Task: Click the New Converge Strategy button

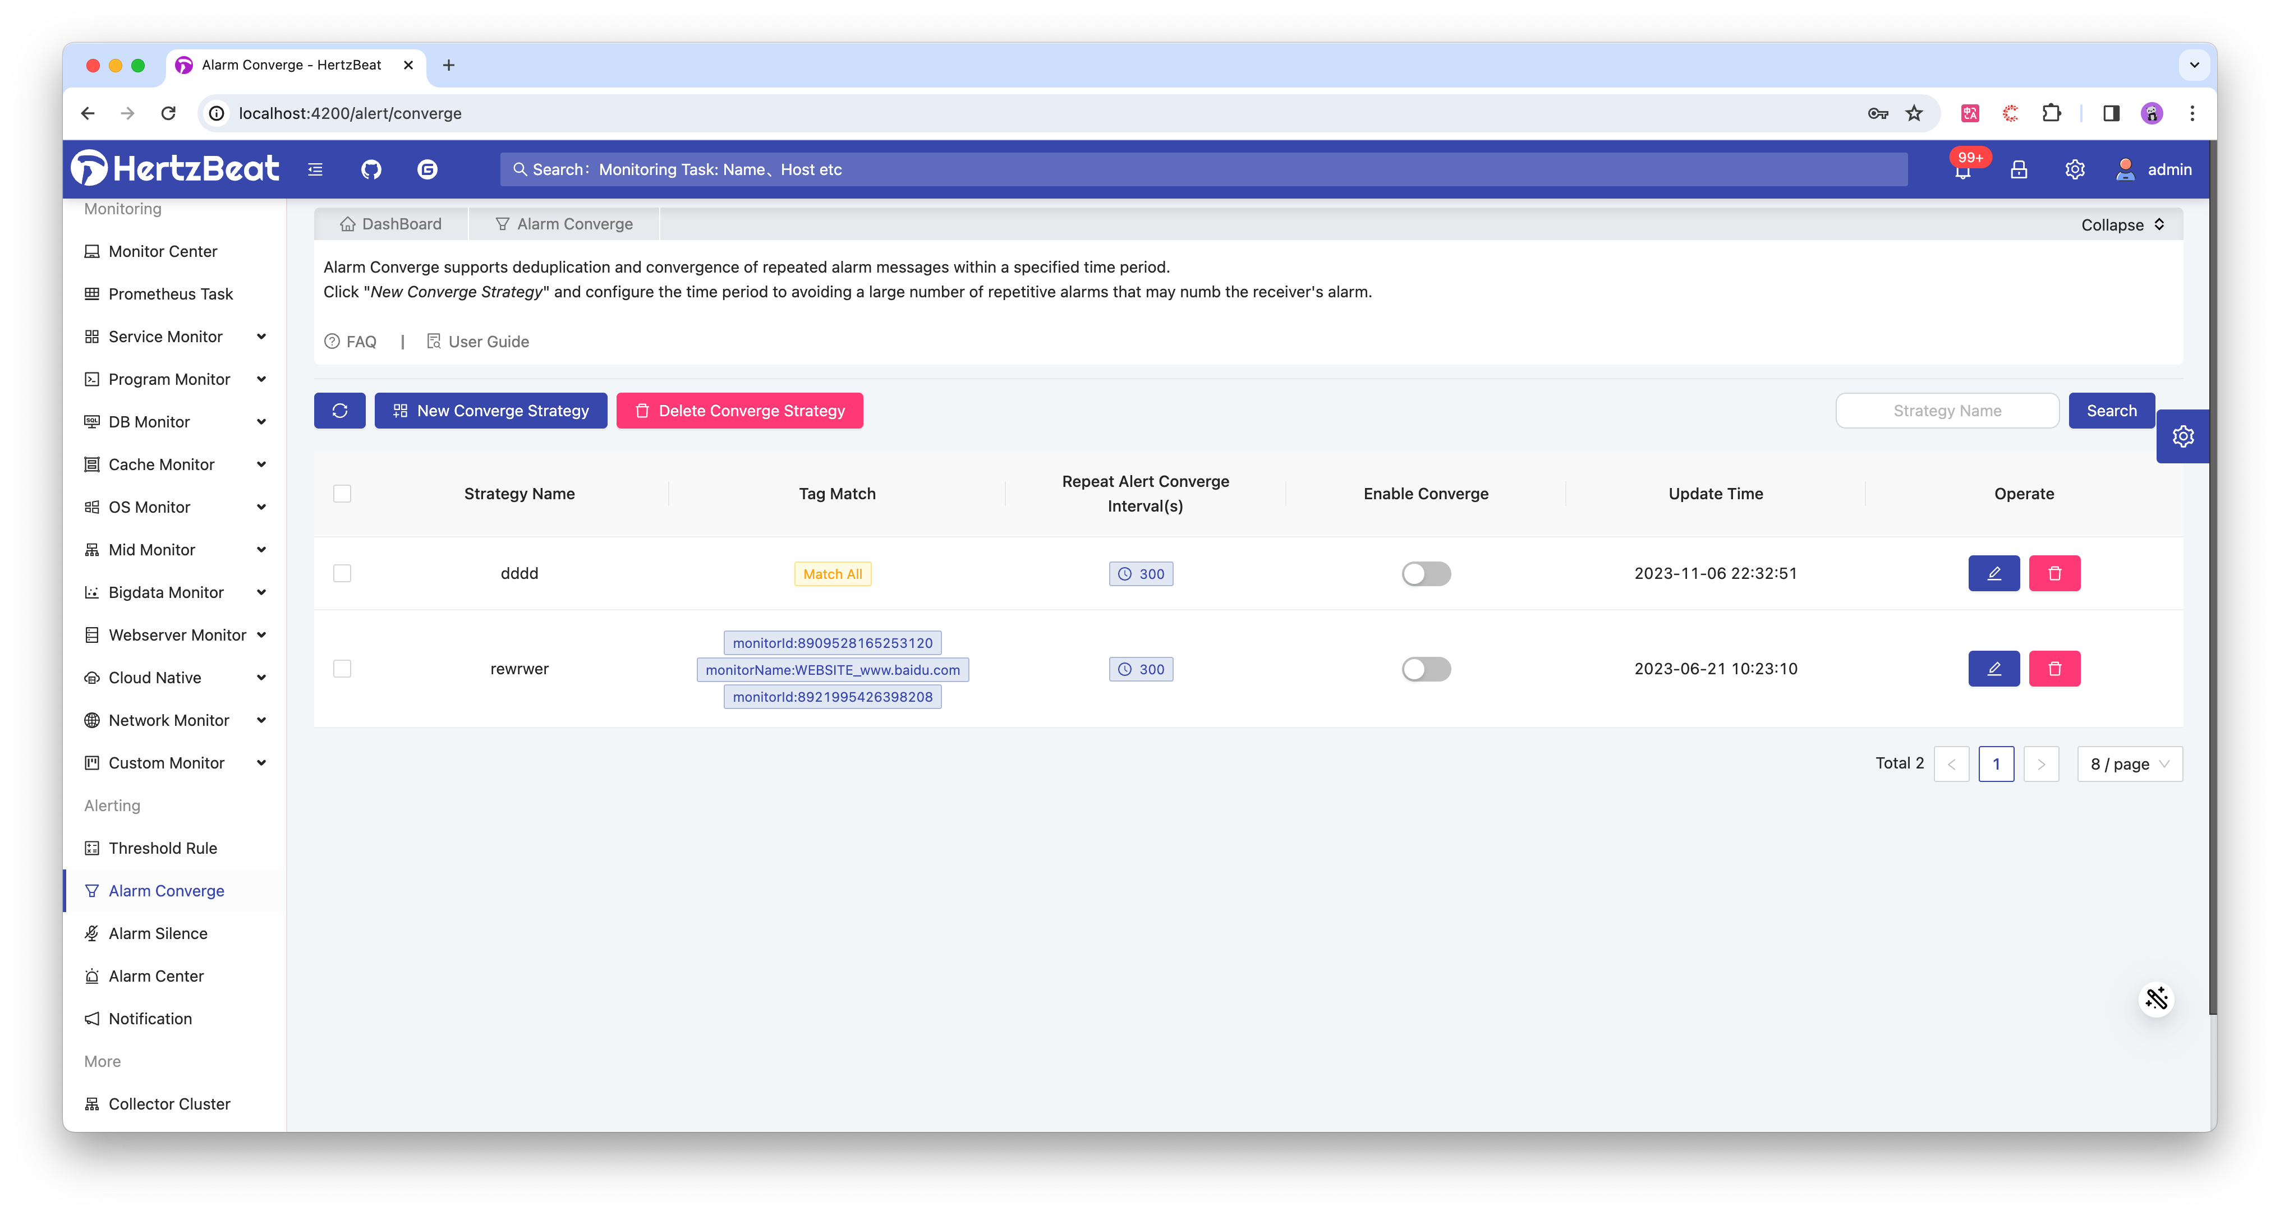Action: point(490,411)
